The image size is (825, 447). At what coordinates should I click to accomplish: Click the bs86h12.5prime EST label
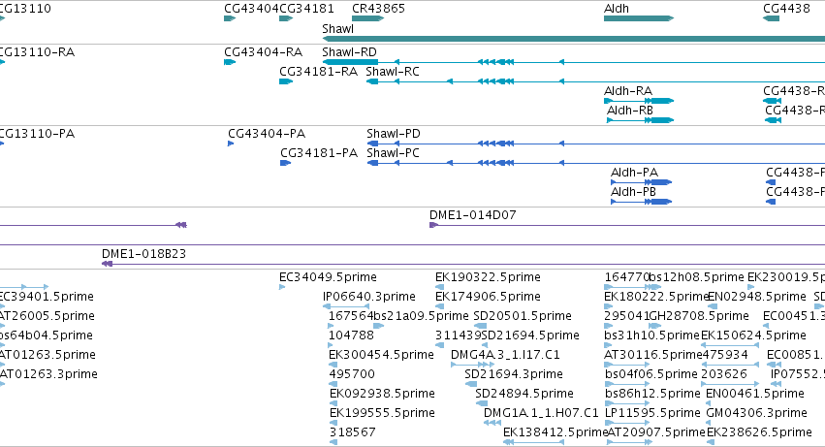(x=652, y=395)
